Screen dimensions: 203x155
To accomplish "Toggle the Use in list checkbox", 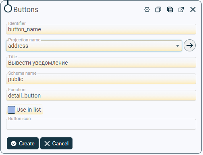I will pyautogui.click(x=11, y=110).
